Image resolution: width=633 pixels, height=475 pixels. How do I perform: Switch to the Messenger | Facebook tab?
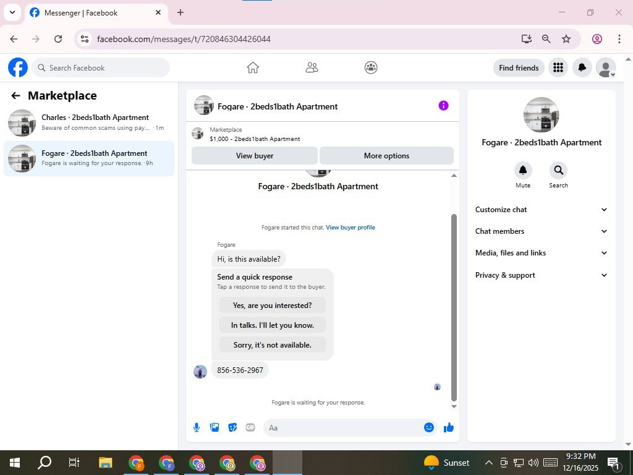click(96, 13)
